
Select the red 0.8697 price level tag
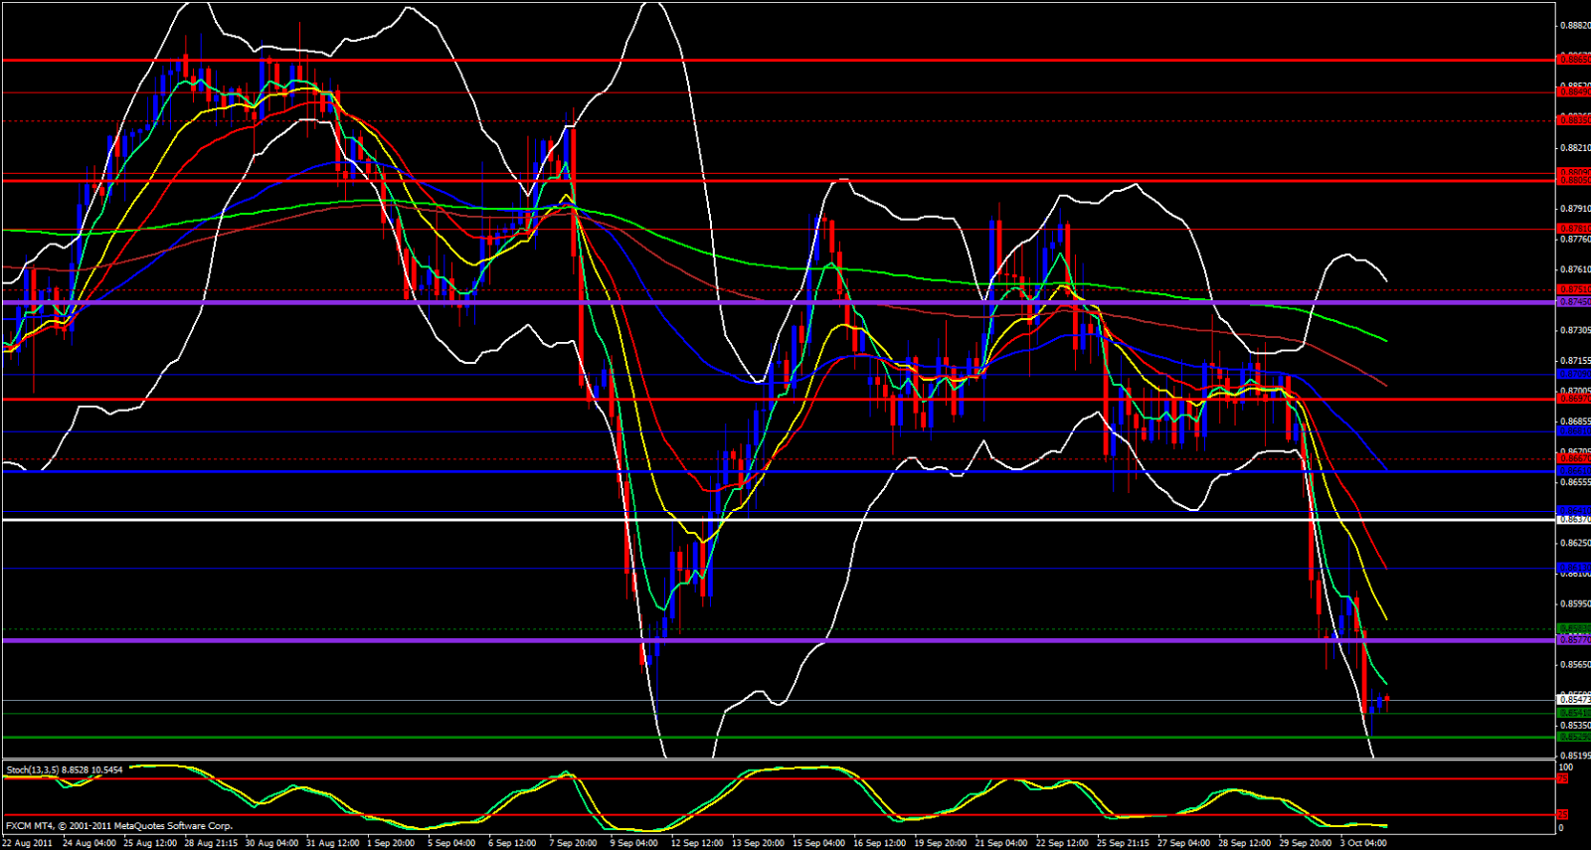point(1573,399)
